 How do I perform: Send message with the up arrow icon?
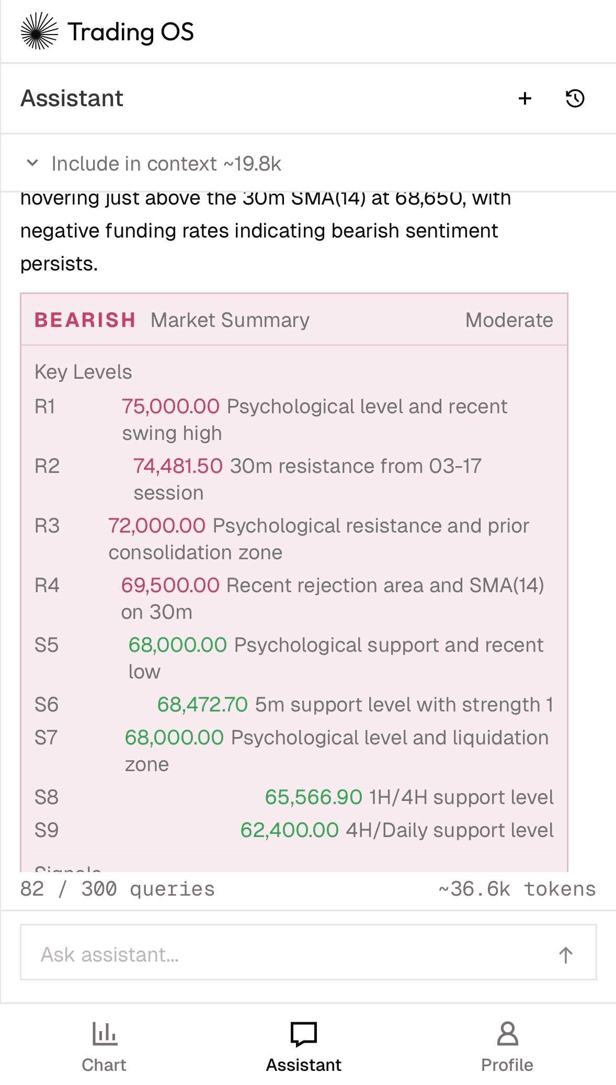point(565,955)
